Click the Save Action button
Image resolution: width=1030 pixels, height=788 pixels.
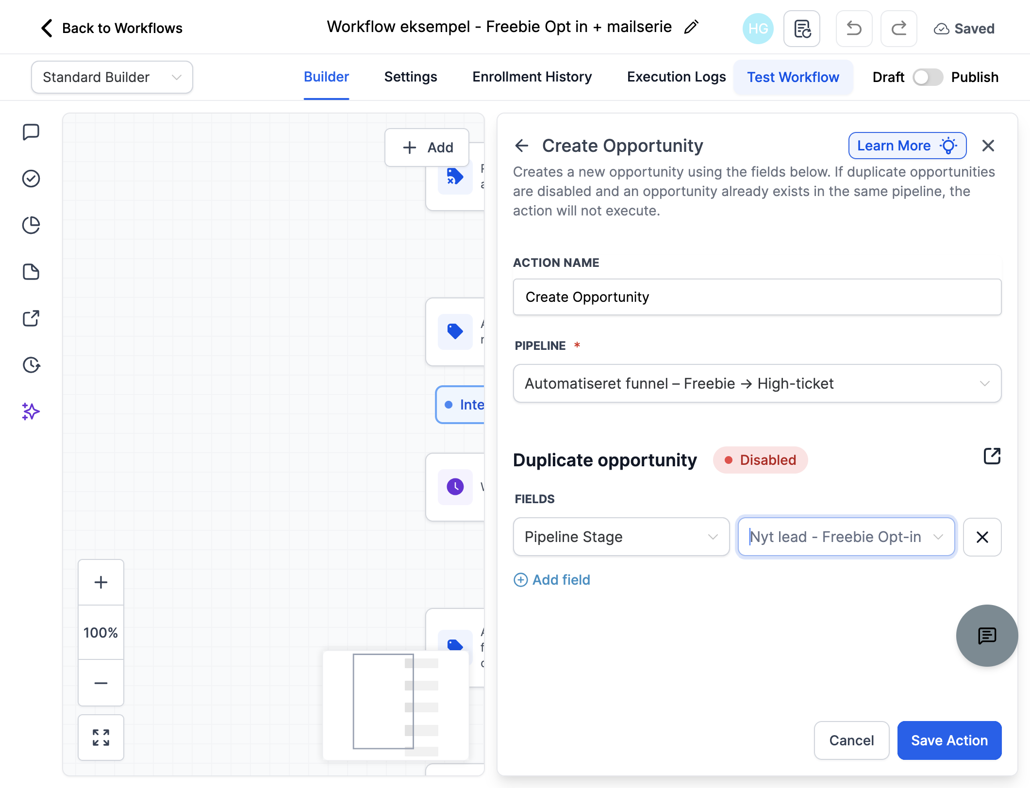[949, 740]
